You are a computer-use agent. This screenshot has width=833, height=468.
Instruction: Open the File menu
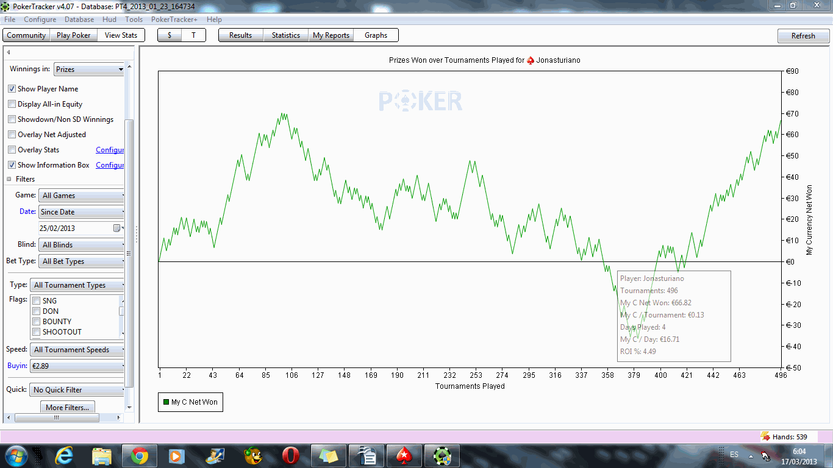pos(10,19)
